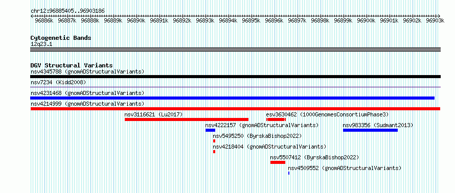Viewport: 455px width, 193px height.
Task: Click the 96896k ruler tick label
Action: click(x=274, y=20)
